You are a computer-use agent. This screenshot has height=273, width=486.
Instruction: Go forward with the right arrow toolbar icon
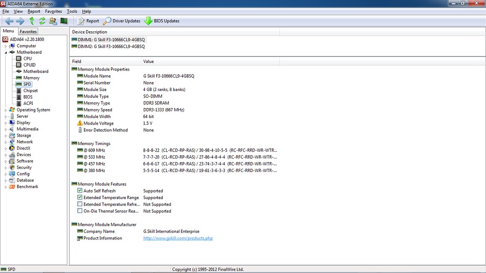click(x=20, y=21)
